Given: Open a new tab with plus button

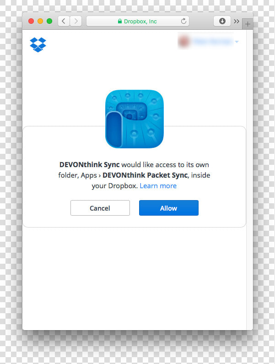Looking at the screenshot, I should (248, 24).
